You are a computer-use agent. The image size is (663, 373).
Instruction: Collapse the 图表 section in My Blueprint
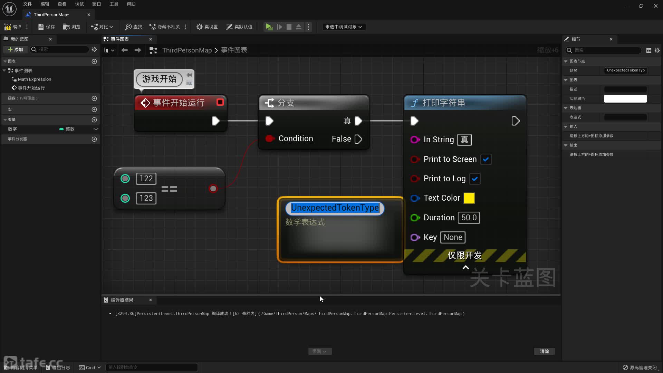(x=5, y=61)
